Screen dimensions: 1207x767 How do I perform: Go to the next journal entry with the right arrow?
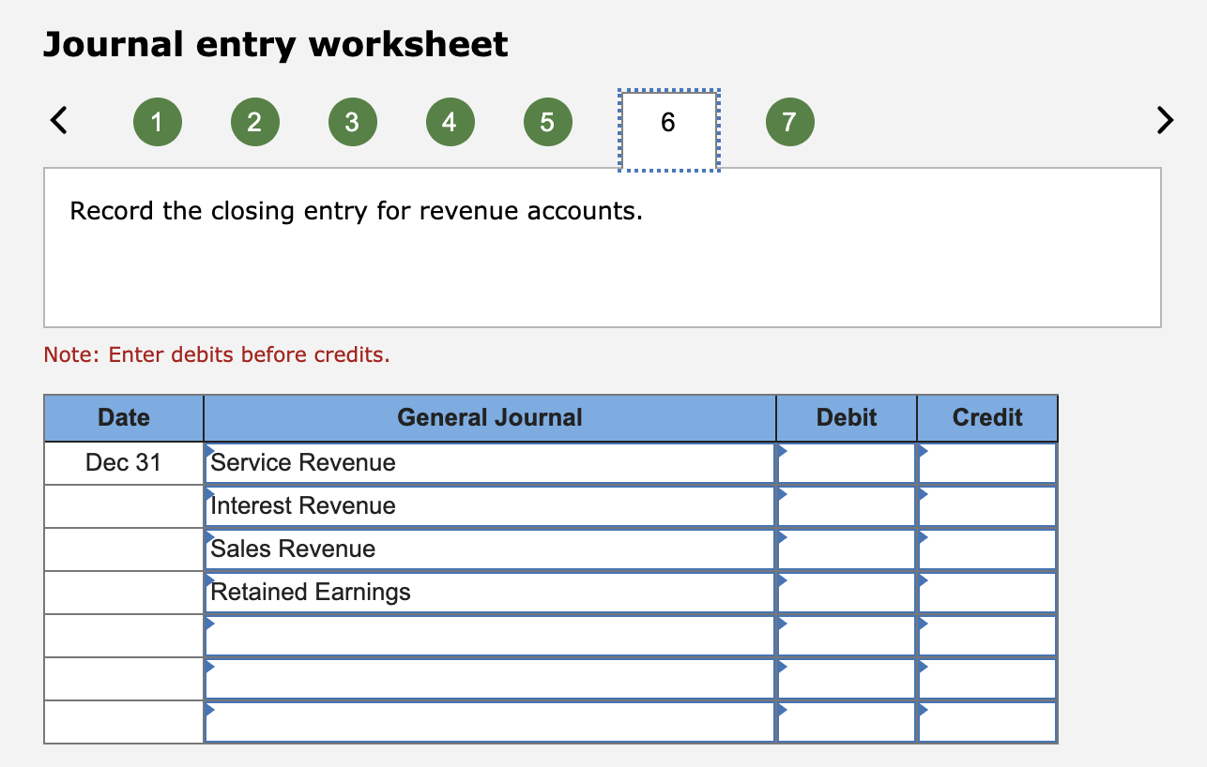1164,121
